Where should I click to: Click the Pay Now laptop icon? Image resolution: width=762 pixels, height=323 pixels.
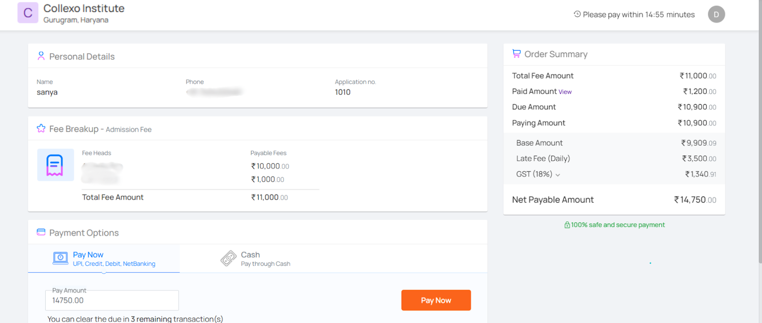[60, 258]
